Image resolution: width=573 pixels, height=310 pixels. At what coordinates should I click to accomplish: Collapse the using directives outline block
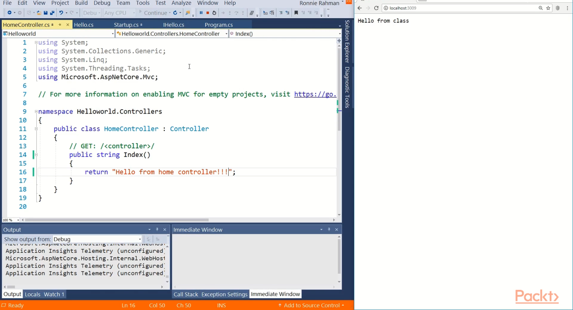pos(36,42)
